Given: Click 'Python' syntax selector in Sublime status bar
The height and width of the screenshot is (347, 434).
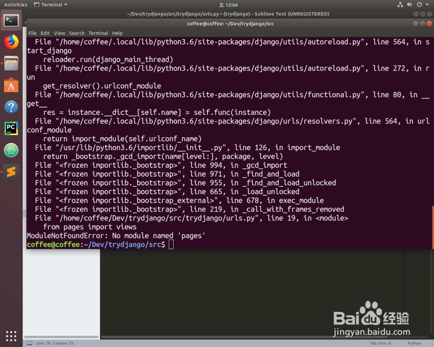Looking at the screenshot, I should [x=414, y=343].
